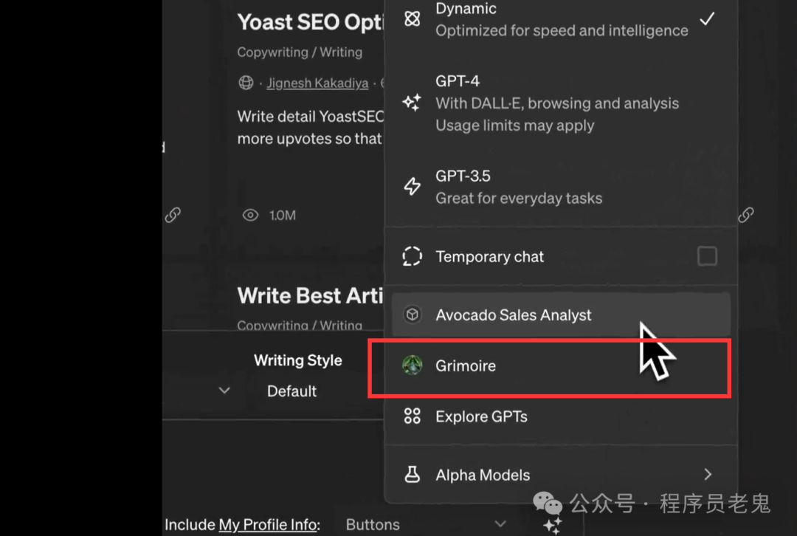Click the Alpha Models flask icon
797x536 pixels.
click(413, 475)
